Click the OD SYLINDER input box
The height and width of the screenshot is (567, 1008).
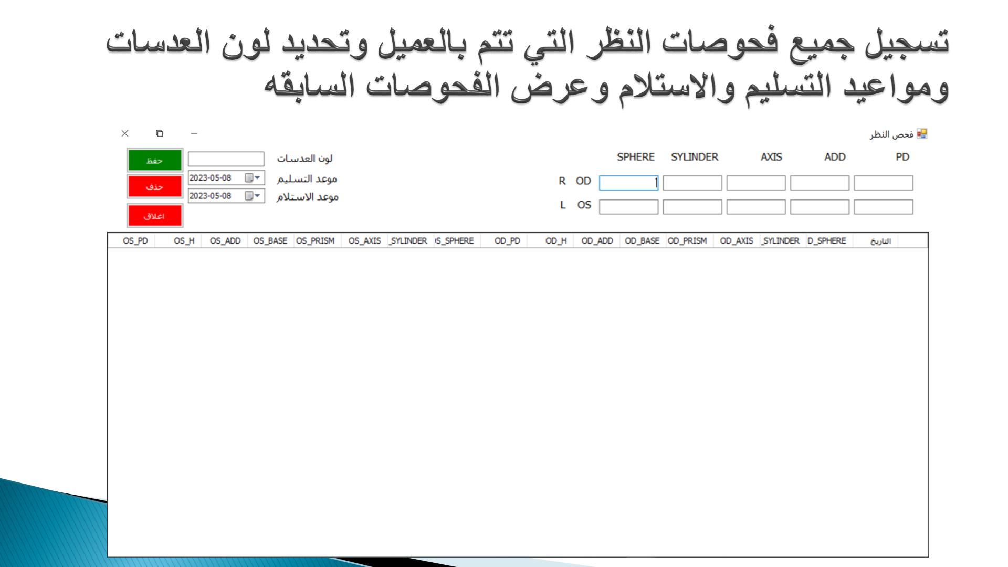pyautogui.click(x=692, y=183)
